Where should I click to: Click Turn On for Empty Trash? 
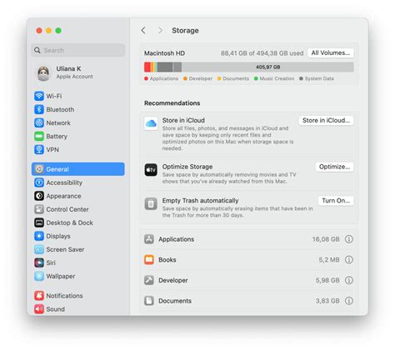(336, 201)
